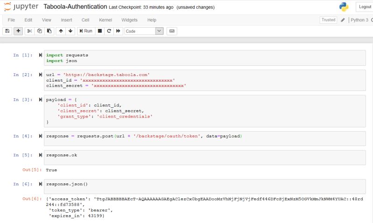373x223 pixels.
Task: Move selected cell down arrow
Action: coord(70,31)
